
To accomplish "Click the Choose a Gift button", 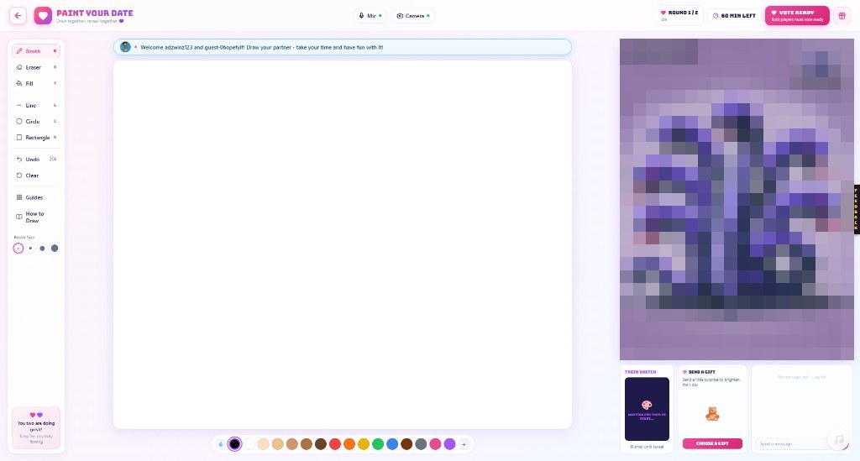I will 712,443.
